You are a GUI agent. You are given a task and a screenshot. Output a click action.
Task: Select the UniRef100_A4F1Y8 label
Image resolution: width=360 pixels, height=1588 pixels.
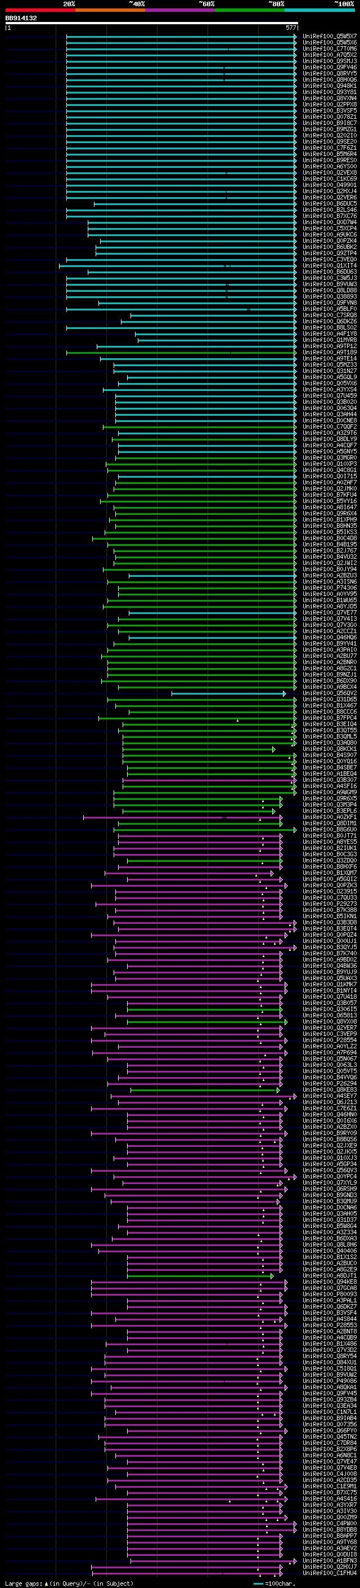pyautogui.click(x=329, y=334)
